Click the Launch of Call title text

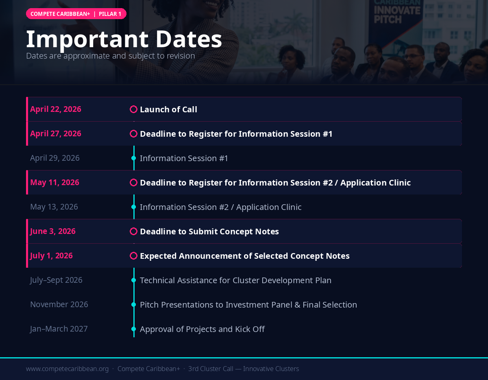point(168,109)
